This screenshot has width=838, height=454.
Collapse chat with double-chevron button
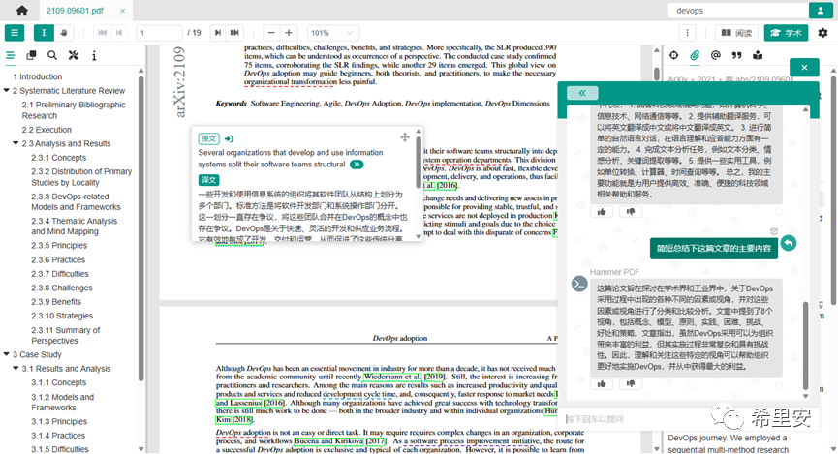(582, 93)
